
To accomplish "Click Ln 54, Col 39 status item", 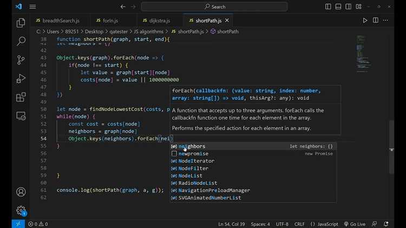I will click(232, 224).
